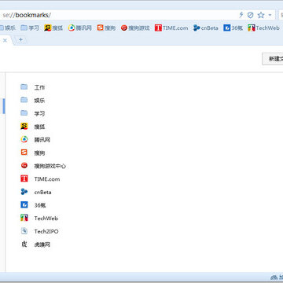Click the 36氪 icon in bookmark list
Screen dimensions: 283x283
tap(24, 205)
